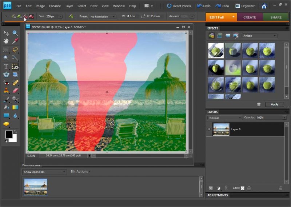Expand the Preset No Restriction dropdown
Viewport: 291px width, 207px height.
coord(103,17)
